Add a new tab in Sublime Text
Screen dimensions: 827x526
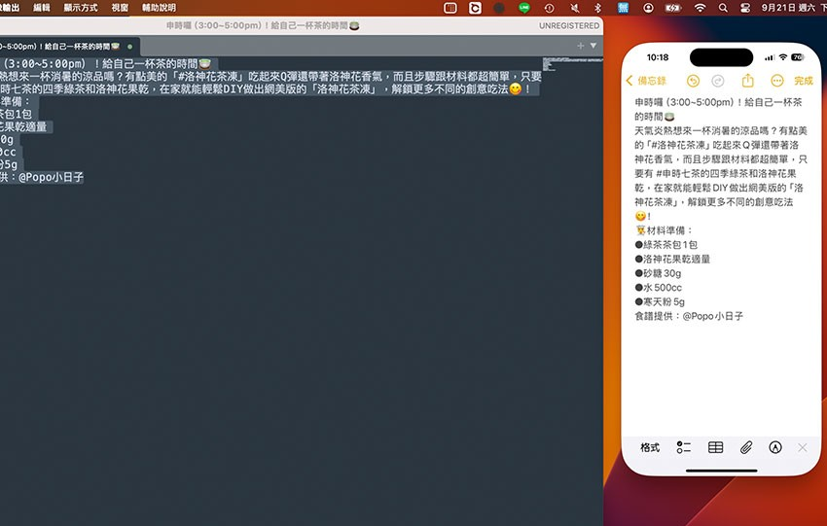click(580, 46)
